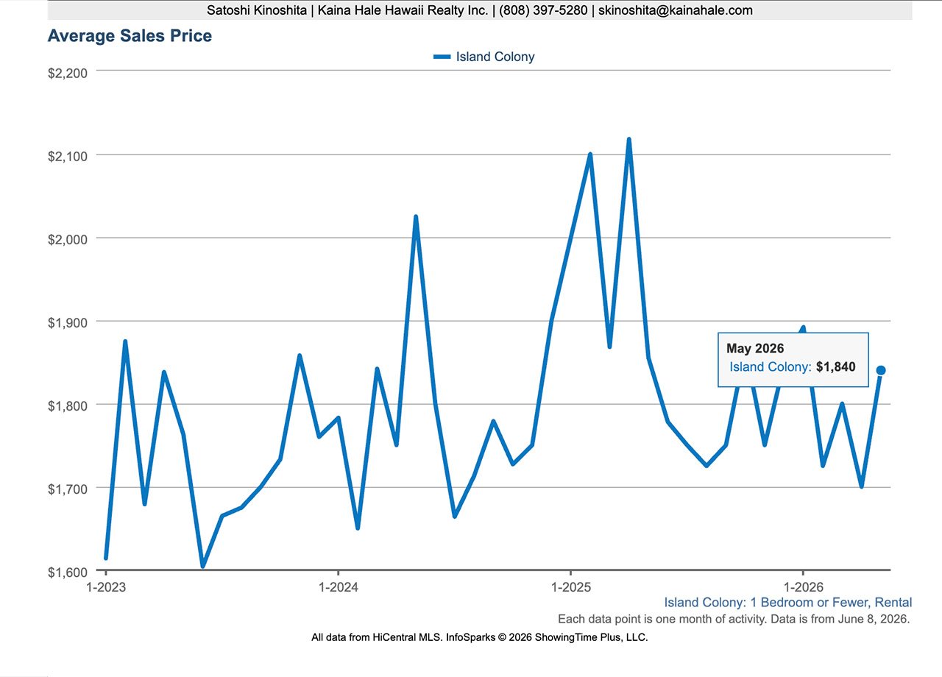Click the $1,840 value in tooltip
The height and width of the screenshot is (677, 942).
[x=836, y=366]
